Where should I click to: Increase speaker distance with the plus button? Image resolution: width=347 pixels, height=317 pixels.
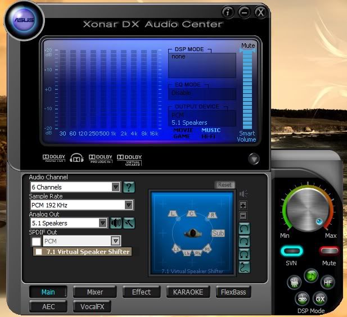coord(243,205)
